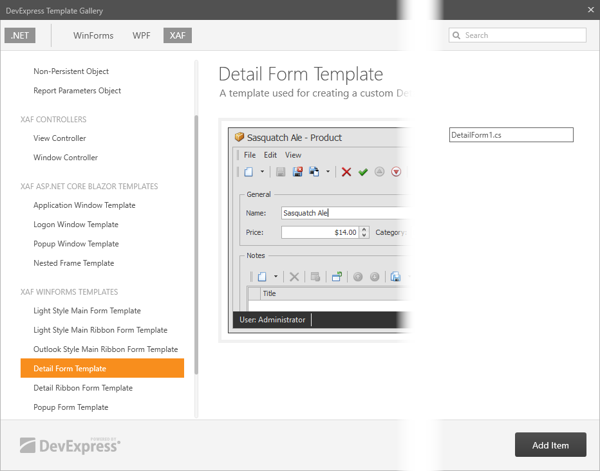600x471 pixels.
Task: Select Non-Persistent Object template
Action: point(71,71)
